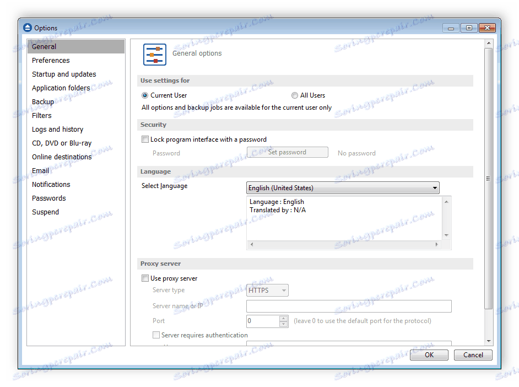
Task: Open Online destinations settings
Action: pyautogui.click(x=76, y=157)
